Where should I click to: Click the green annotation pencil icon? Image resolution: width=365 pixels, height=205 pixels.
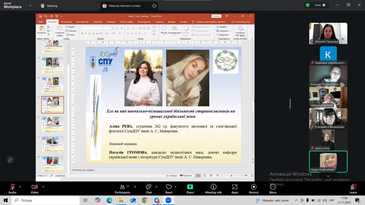click(10, 160)
